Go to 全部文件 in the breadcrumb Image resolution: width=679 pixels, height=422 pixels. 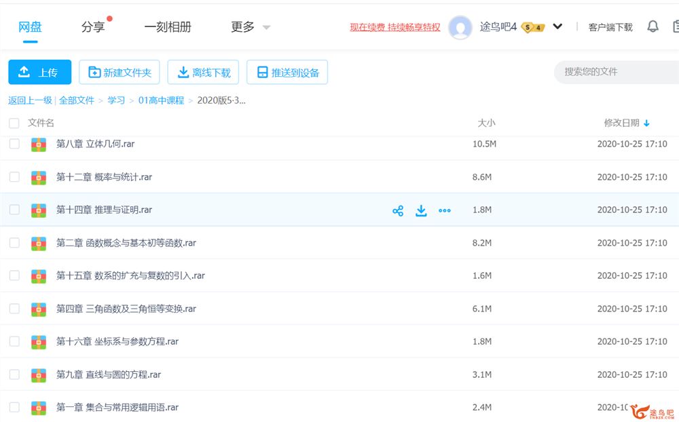[x=77, y=100]
